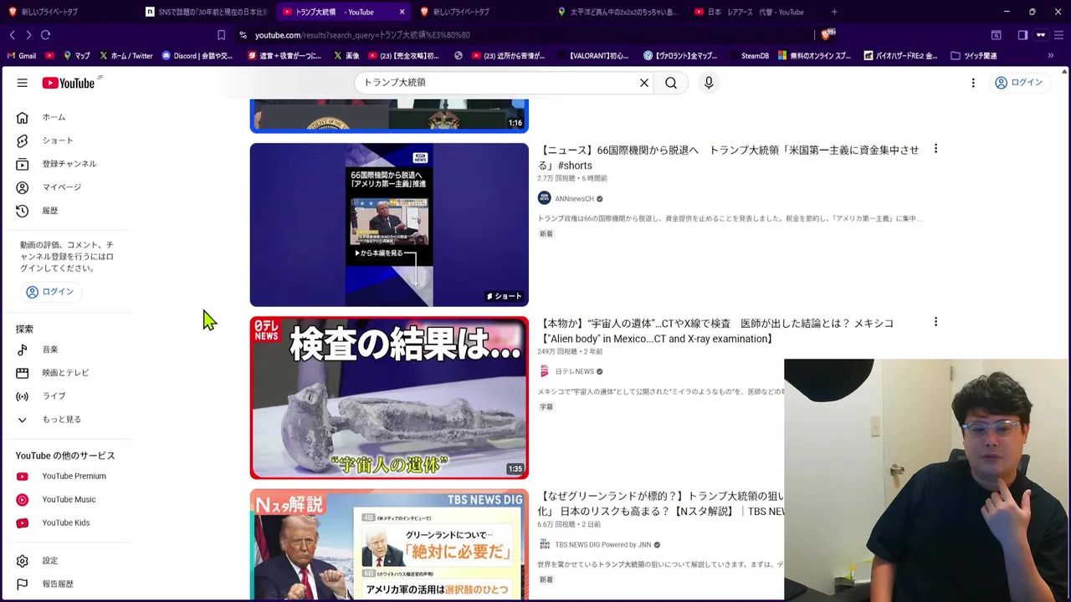Click the TBS NEWS DIG channel avatar
This screenshot has height=602, width=1071.
(x=545, y=545)
